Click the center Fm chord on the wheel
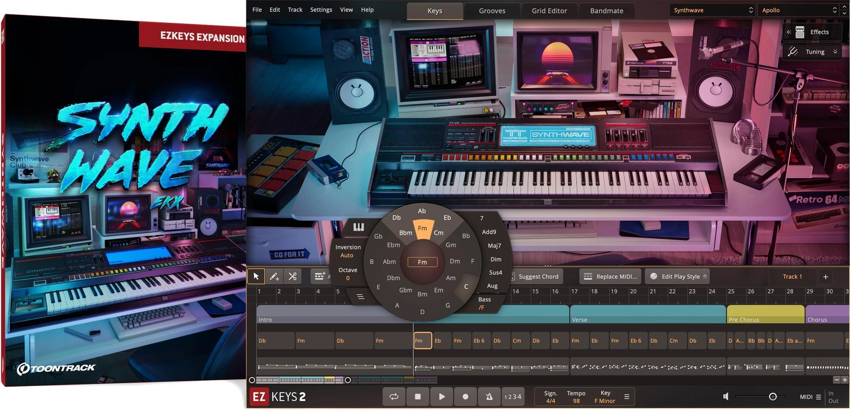 click(422, 262)
